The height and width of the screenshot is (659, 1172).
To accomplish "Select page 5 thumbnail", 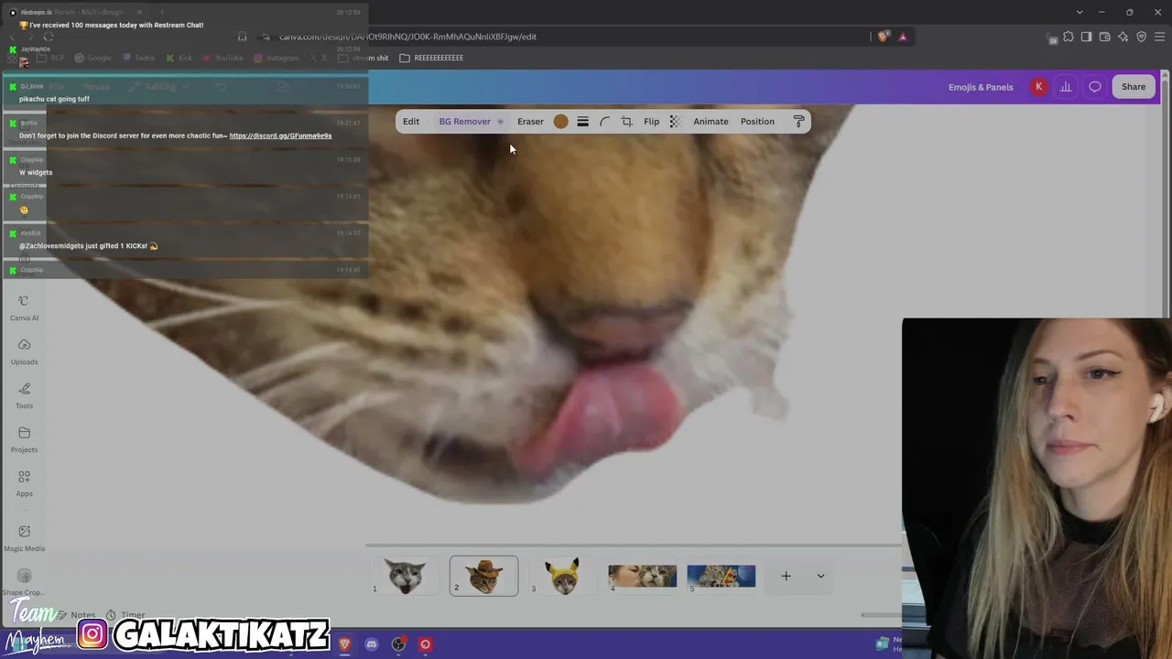I will point(722,576).
